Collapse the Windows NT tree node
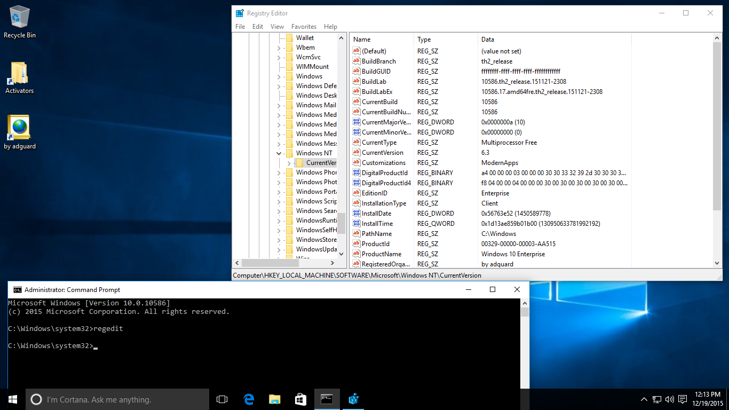The width and height of the screenshot is (729, 410). coord(279,153)
